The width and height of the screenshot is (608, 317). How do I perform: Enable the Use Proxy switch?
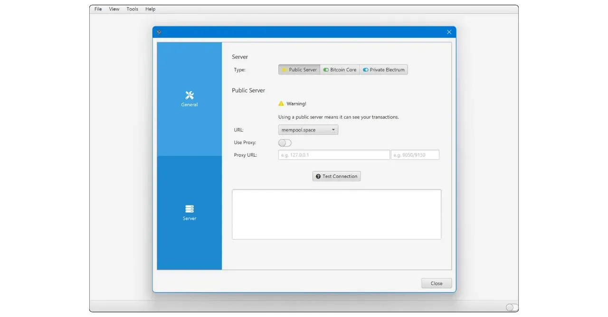click(x=285, y=143)
